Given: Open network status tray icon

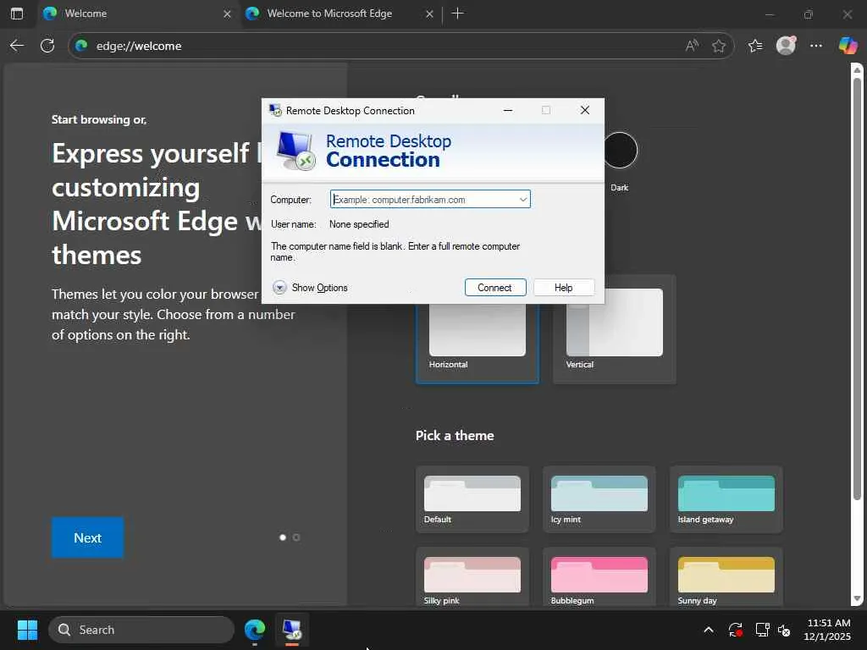Looking at the screenshot, I should pyautogui.click(x=762, y=630).
